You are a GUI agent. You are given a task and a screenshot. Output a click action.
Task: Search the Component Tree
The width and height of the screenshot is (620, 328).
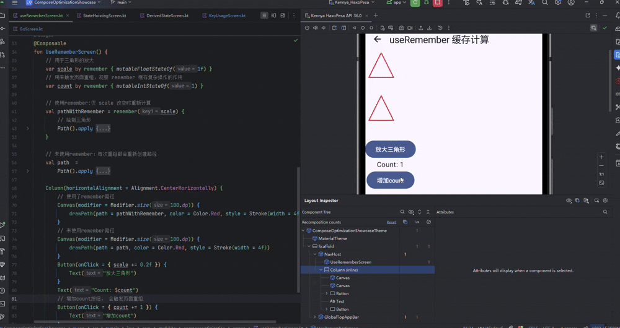coord(402,212)
